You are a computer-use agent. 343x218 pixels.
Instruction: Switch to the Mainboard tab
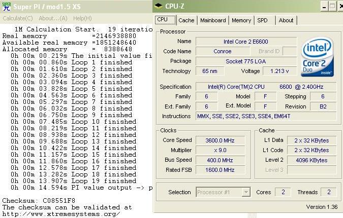[213, 20]
